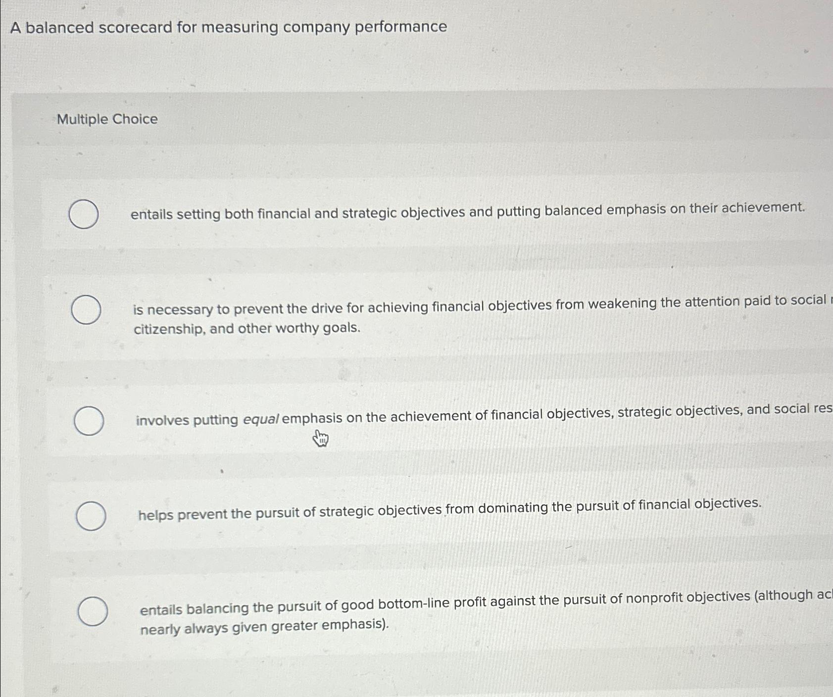
Task: Click the unselected circle next to fourth answer
Action: coord(92,516)
